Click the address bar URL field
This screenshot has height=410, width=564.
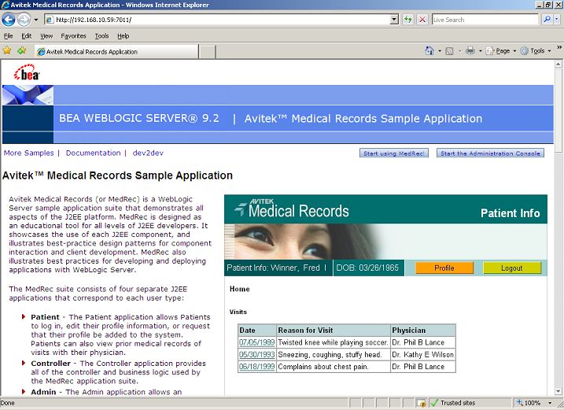(217, 20)
